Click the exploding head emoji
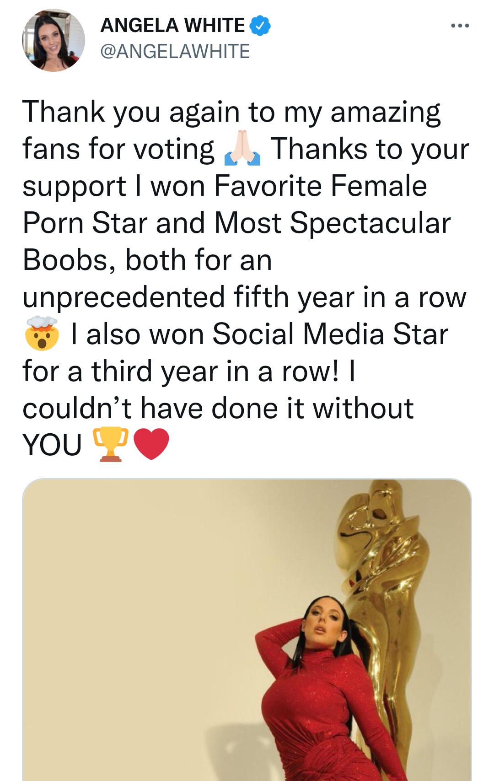 click(42, 334)
